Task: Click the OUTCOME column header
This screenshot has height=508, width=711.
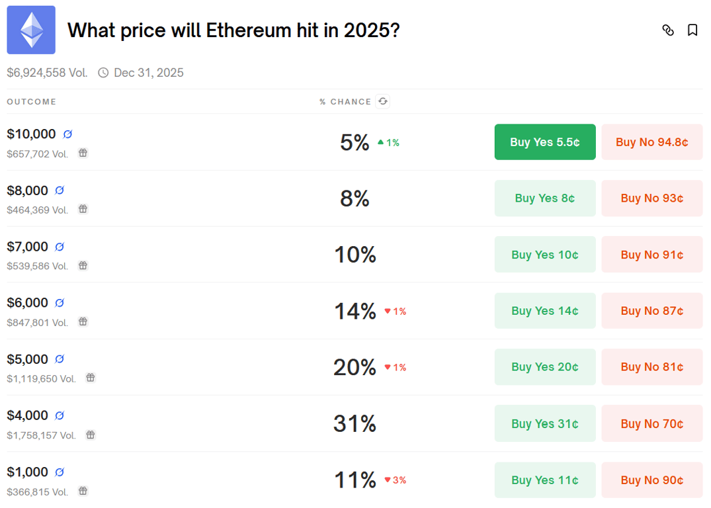Action: [x=31, y=101]
